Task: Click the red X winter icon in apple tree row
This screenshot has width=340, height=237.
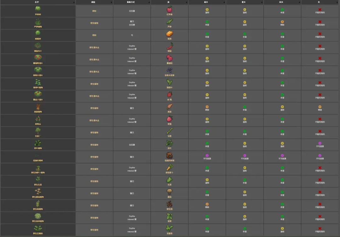Action: (x=320, y=9)
